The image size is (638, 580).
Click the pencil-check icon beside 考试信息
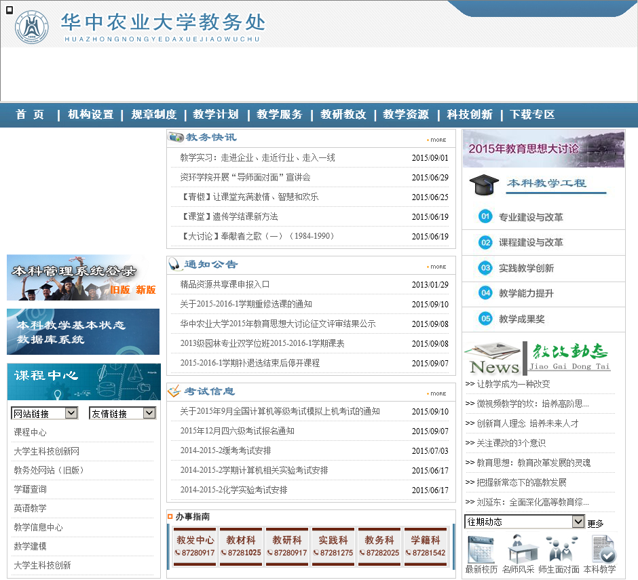coord(174,391)
